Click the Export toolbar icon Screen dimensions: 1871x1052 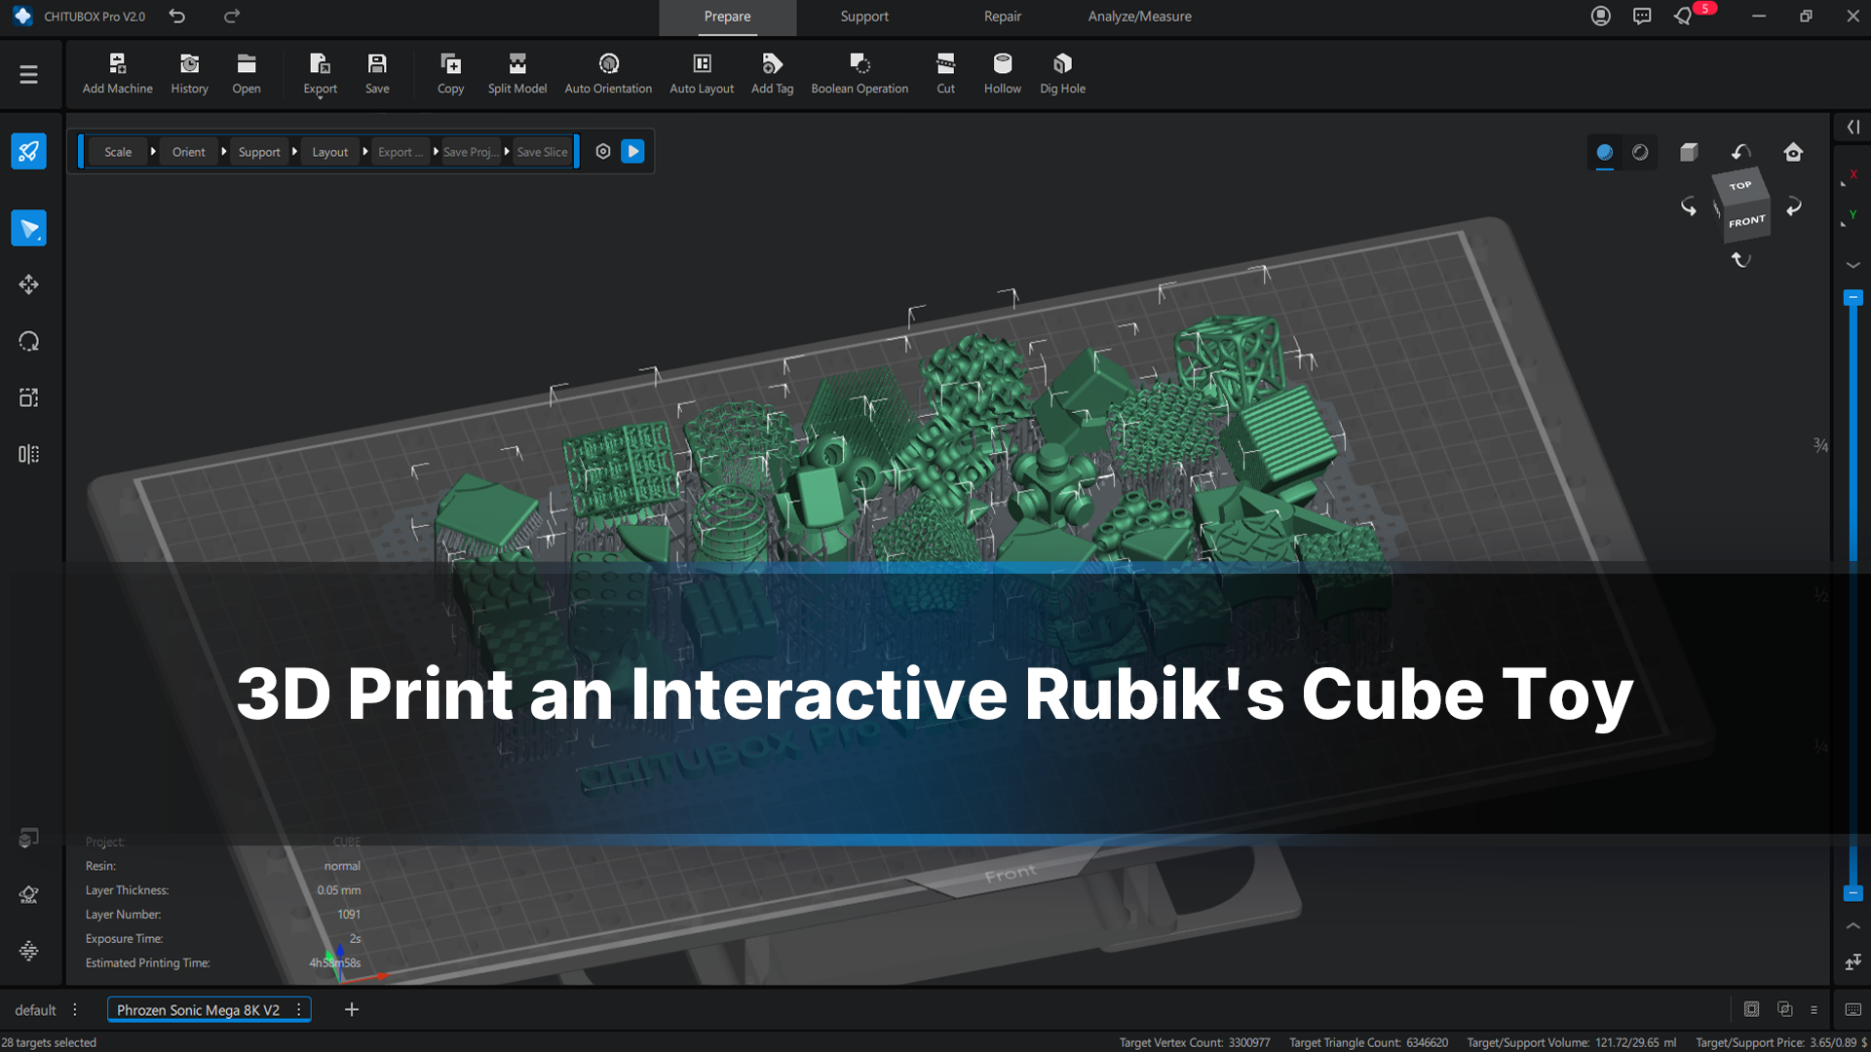(320, 64)
